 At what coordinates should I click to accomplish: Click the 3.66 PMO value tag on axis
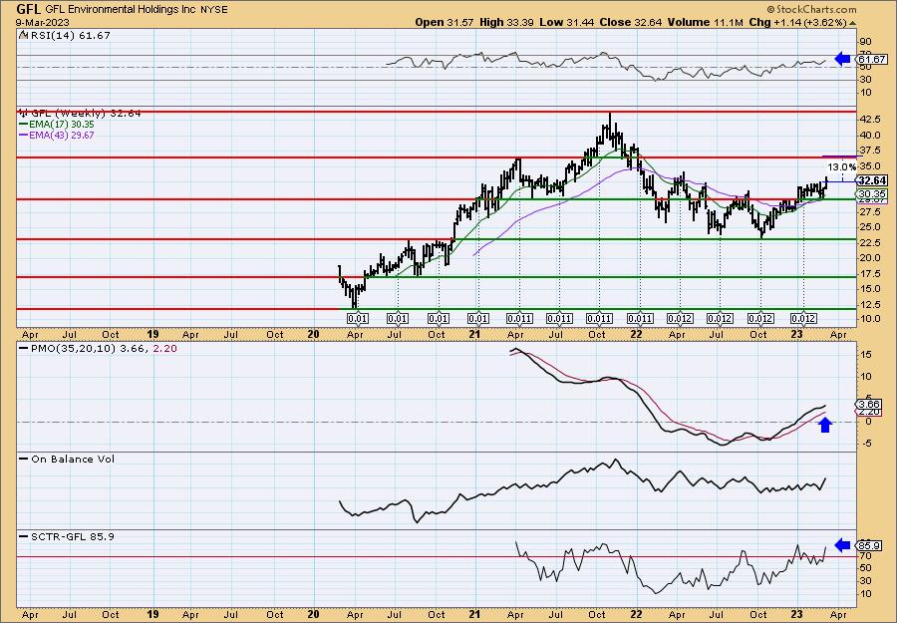(x=869, y=404)
